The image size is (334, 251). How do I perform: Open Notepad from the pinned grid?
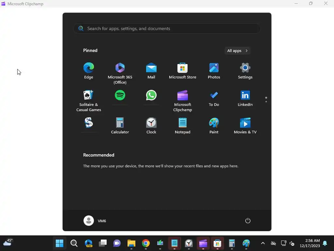183,126
